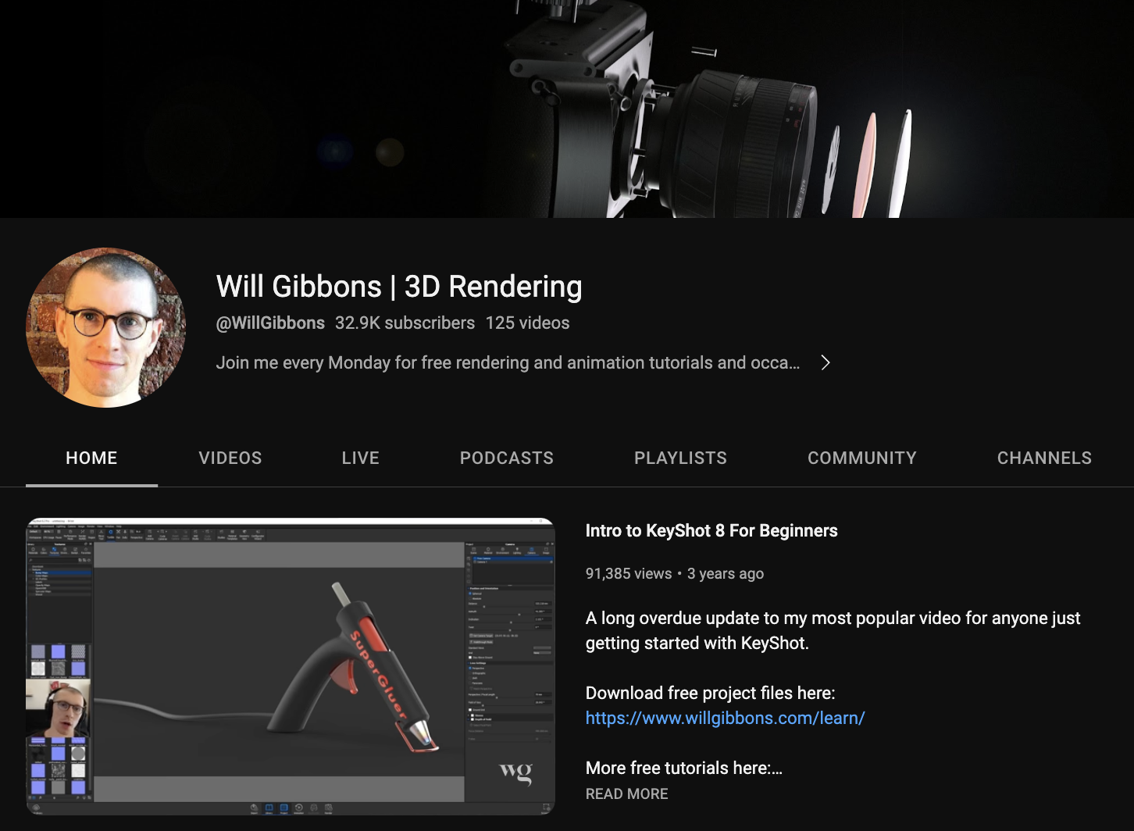The height and width of the screenshot is (831, 1134).
Task: Click the webcam inset in the video thumbnail
Action: [59, 708]
